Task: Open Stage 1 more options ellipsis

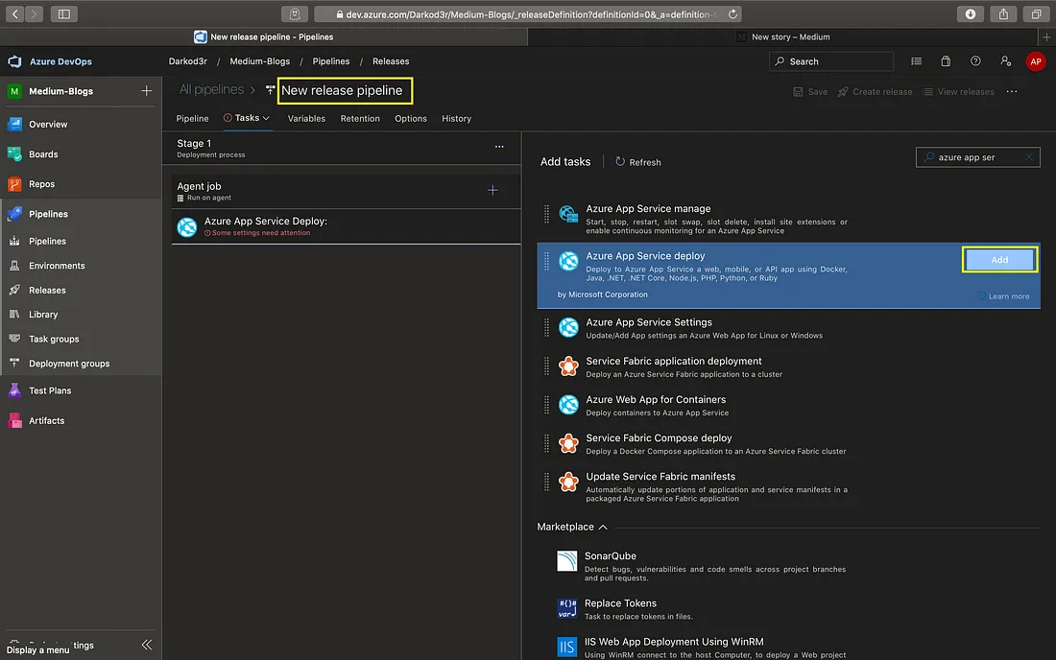Action: click(499, 147)
